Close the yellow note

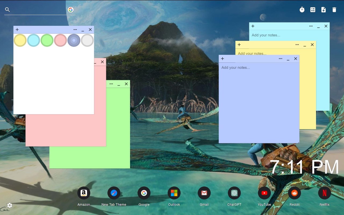[x=312, y=45]
